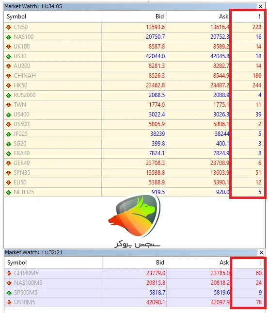Click the down arrow icon beside NAS100M5
The height and width of the screenshot is (313, 269).
[9, 283]
